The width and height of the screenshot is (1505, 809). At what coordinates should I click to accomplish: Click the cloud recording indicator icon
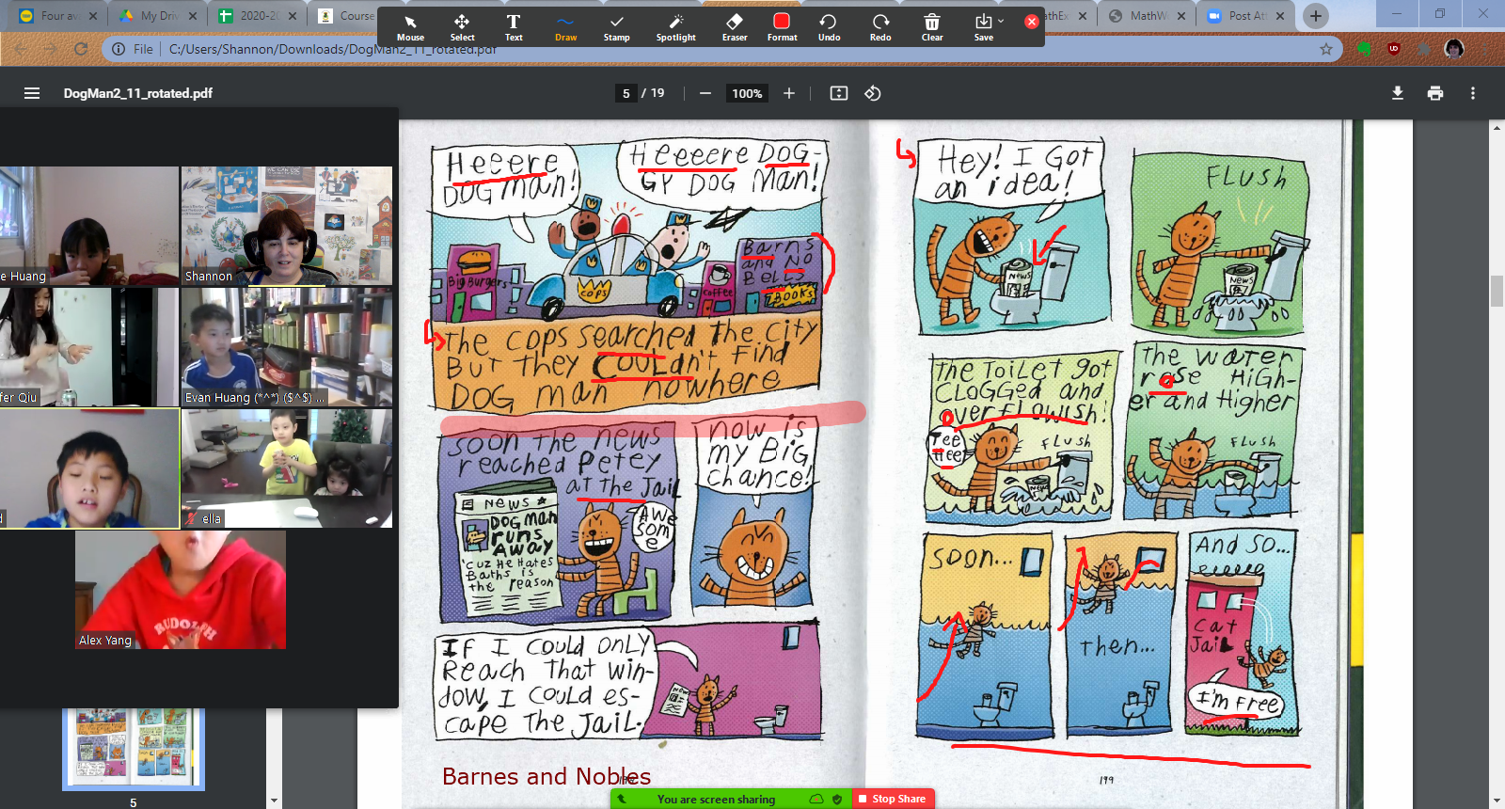(816, 799)
